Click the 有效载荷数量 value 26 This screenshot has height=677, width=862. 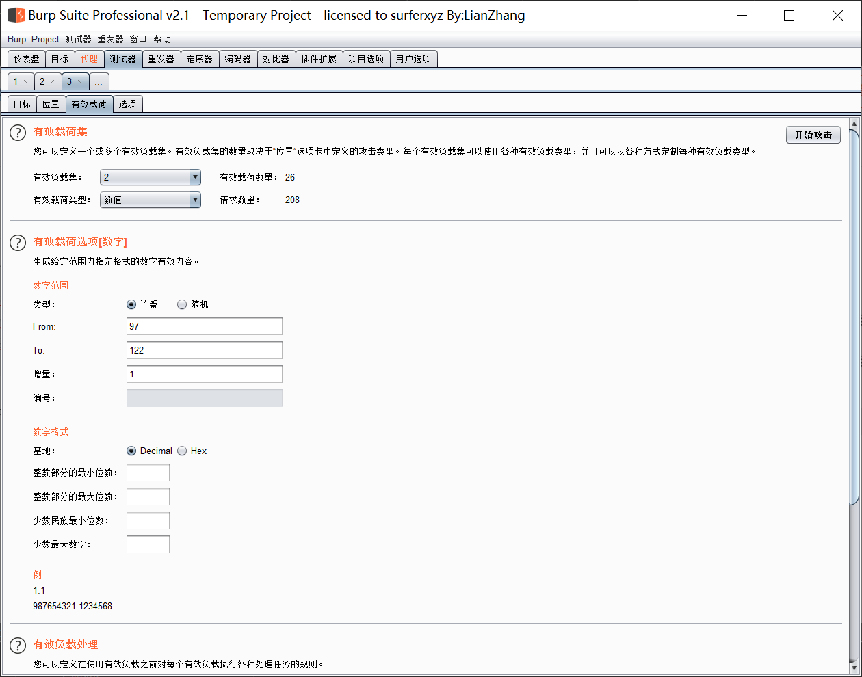[x=290, y=178]
